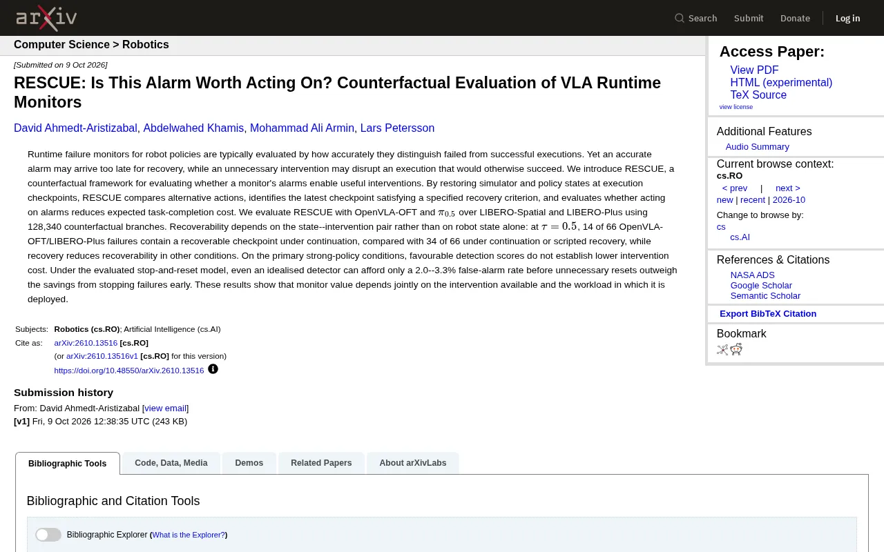Switch to the Code, Data, Media tab
The width and height of the screenshot is (884, 552).
click(171, 463)
